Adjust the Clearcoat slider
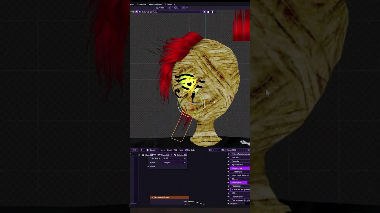Image resolution: width=380 pixels, height=213 pixels. click(x=240, y=186)
